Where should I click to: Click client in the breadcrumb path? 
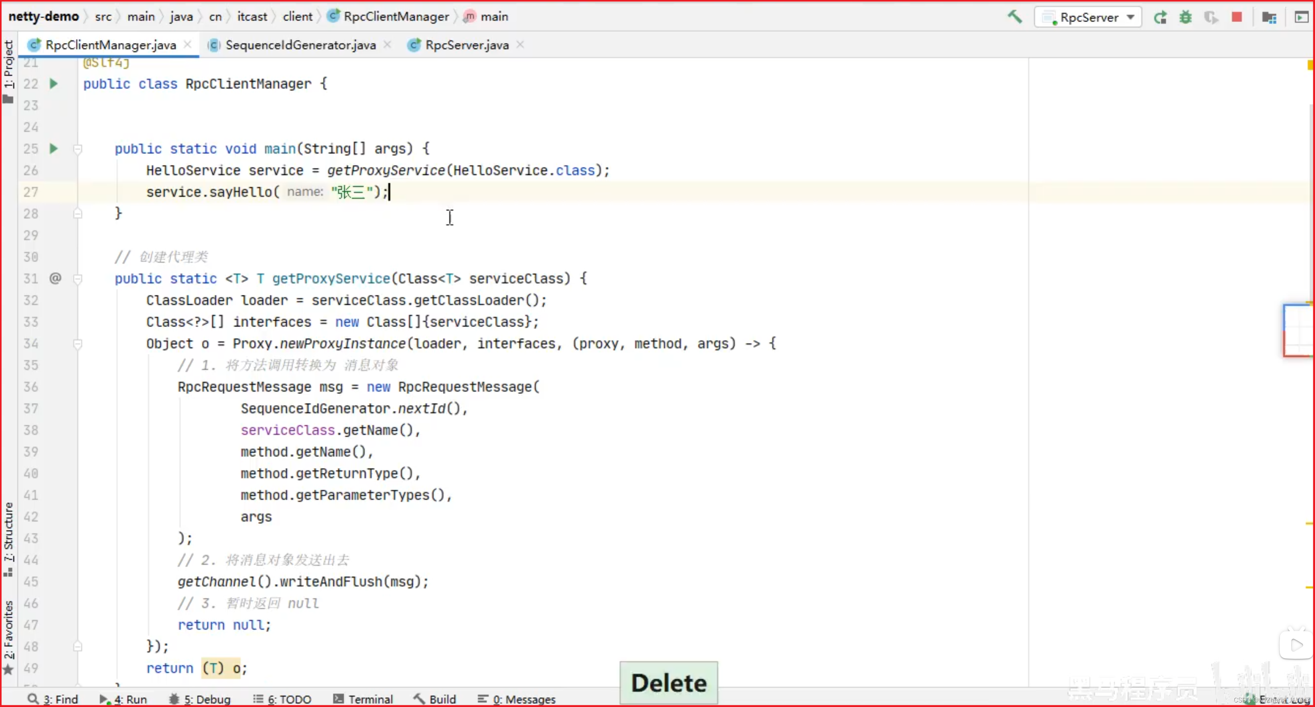click(298, 17)
